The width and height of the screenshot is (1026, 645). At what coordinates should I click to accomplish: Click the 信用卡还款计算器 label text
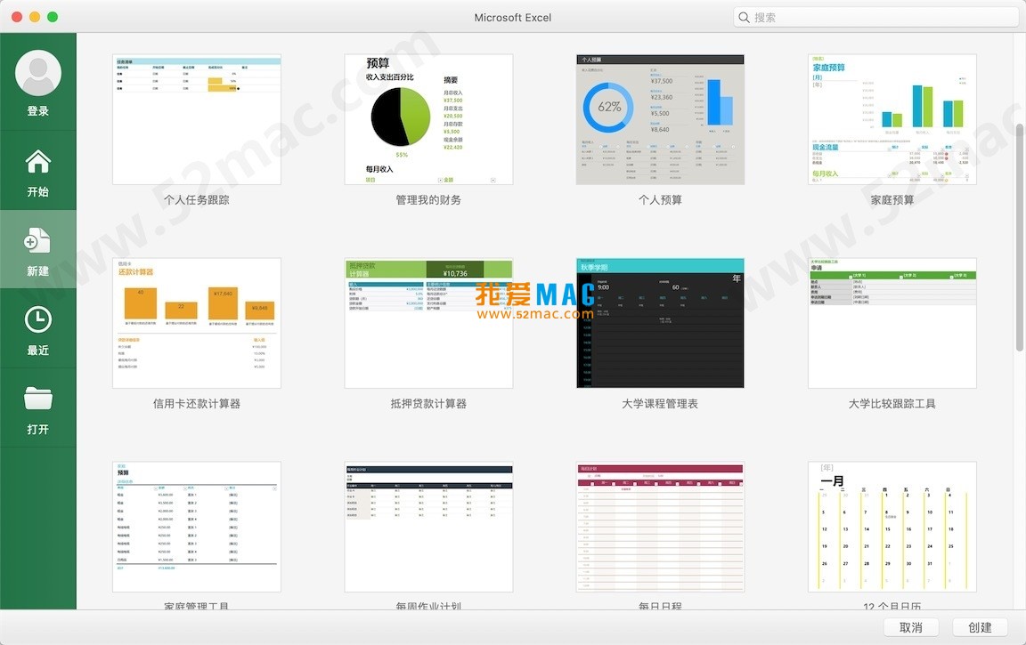pos(197,404)
